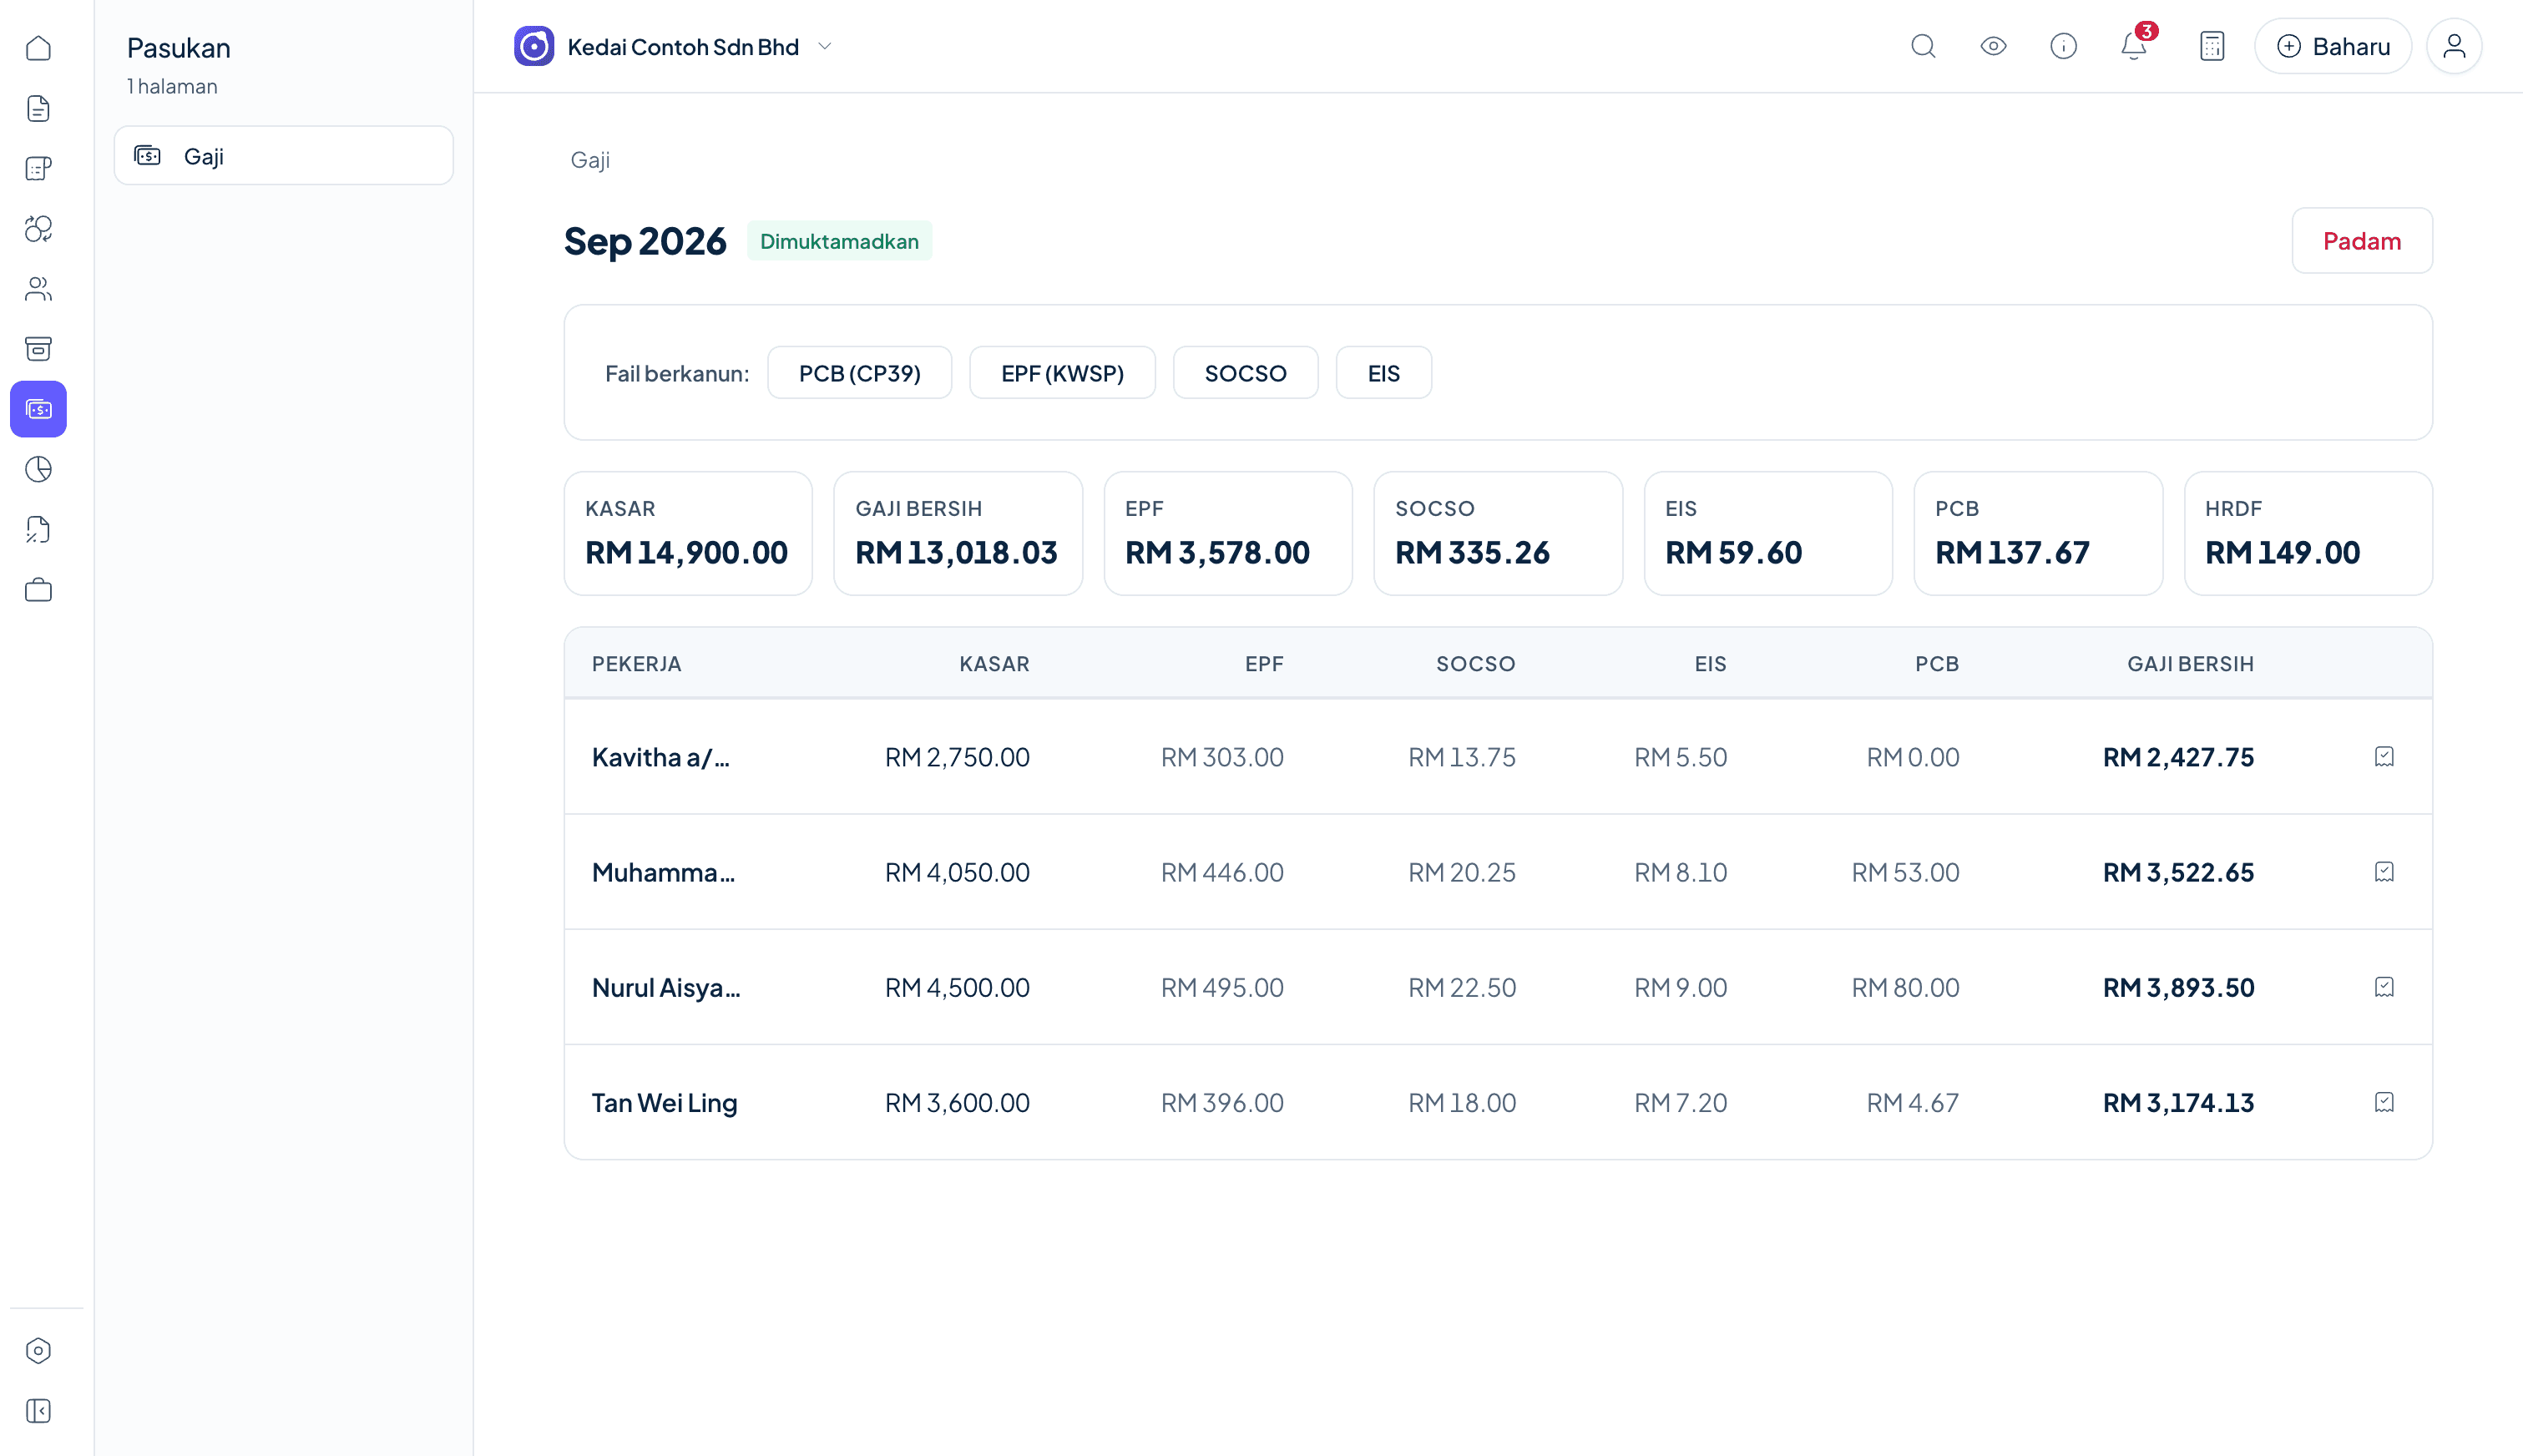Open the info circle icon
The height and width of the screenshot is (1456, 2523).
click(2063, 46)
